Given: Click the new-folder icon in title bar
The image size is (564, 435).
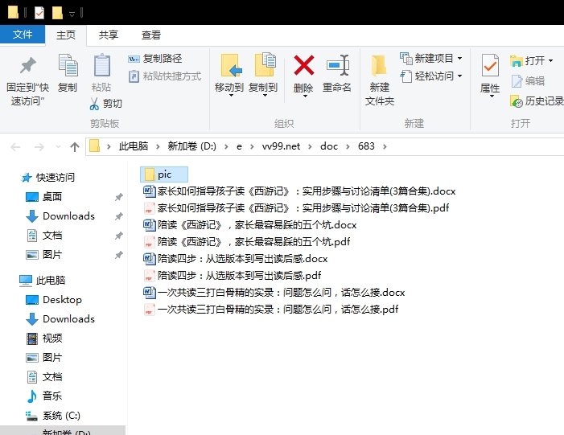Looking at the screenshot, I should coord(57,14).
